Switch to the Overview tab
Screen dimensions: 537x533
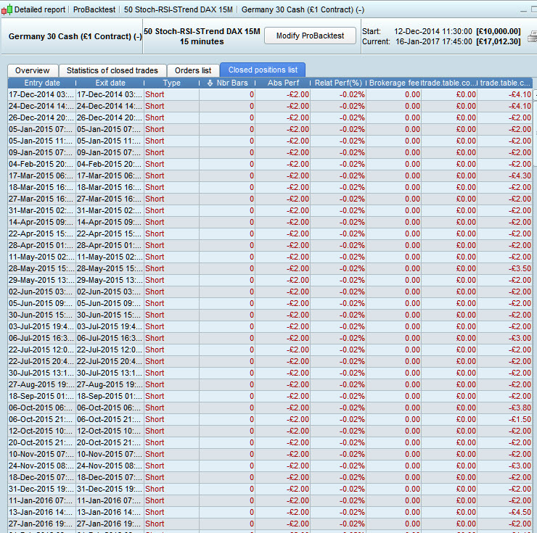click(x=33, y=70)
